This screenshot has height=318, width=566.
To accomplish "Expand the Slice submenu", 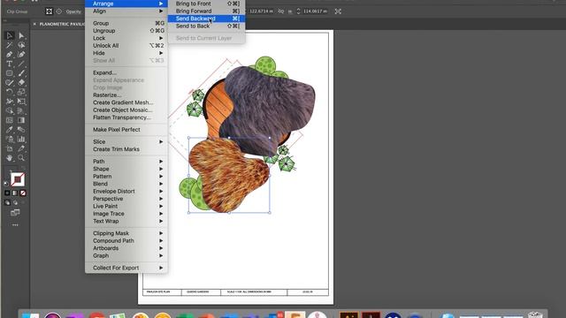I will [126, 141].
